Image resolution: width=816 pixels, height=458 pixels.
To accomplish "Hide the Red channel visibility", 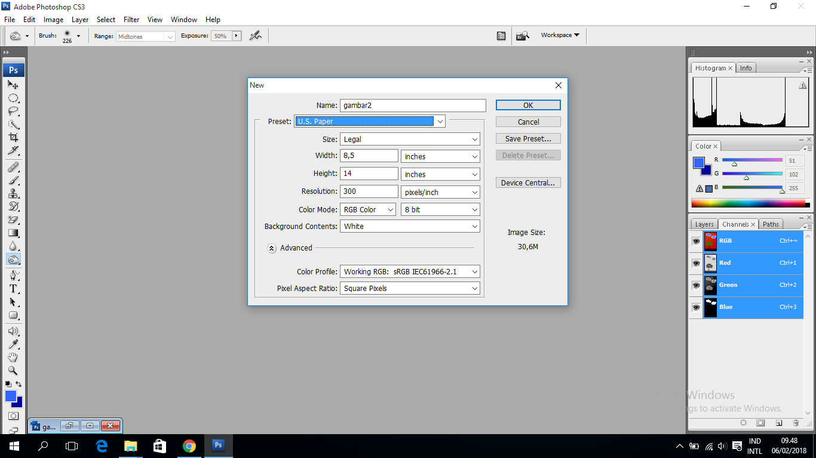I will pyautogui.click(x=696, y=263).
